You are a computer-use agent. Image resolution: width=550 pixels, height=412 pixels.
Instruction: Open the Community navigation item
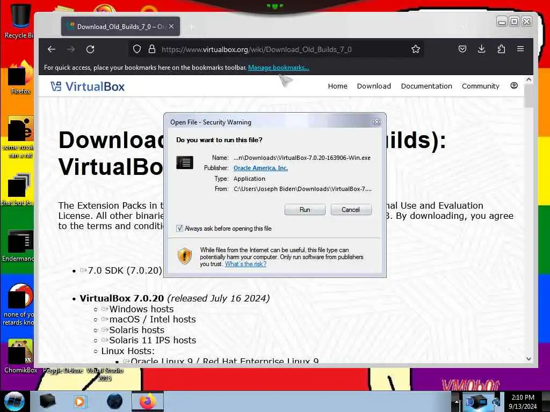[x=480, y=86]
